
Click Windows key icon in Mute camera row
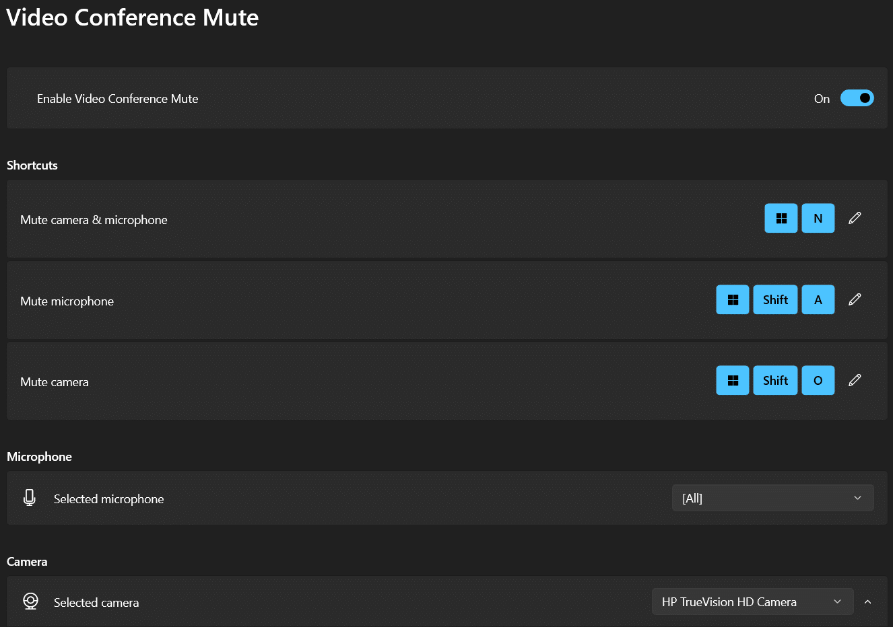[x=733, y=380]
